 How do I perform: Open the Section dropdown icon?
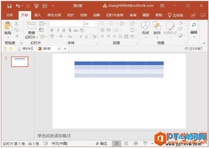click(x=43, y=36)
